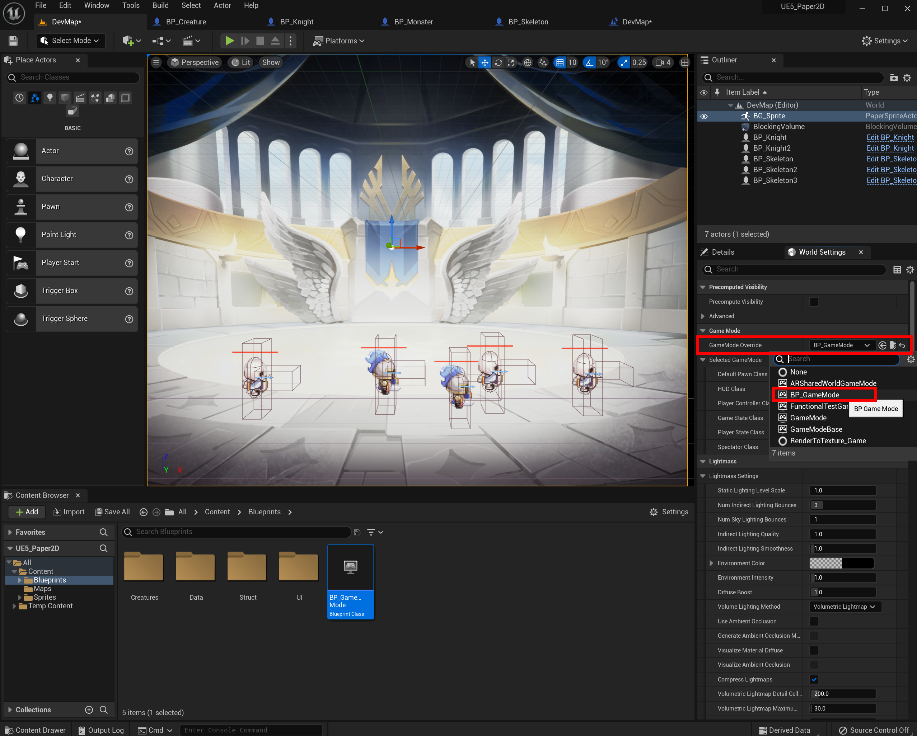The width and height of the screenshot is (917, 736).
Task: Expand the Favorites section in Content Browser
Action: pyautogui.click(x=10, y=532)
